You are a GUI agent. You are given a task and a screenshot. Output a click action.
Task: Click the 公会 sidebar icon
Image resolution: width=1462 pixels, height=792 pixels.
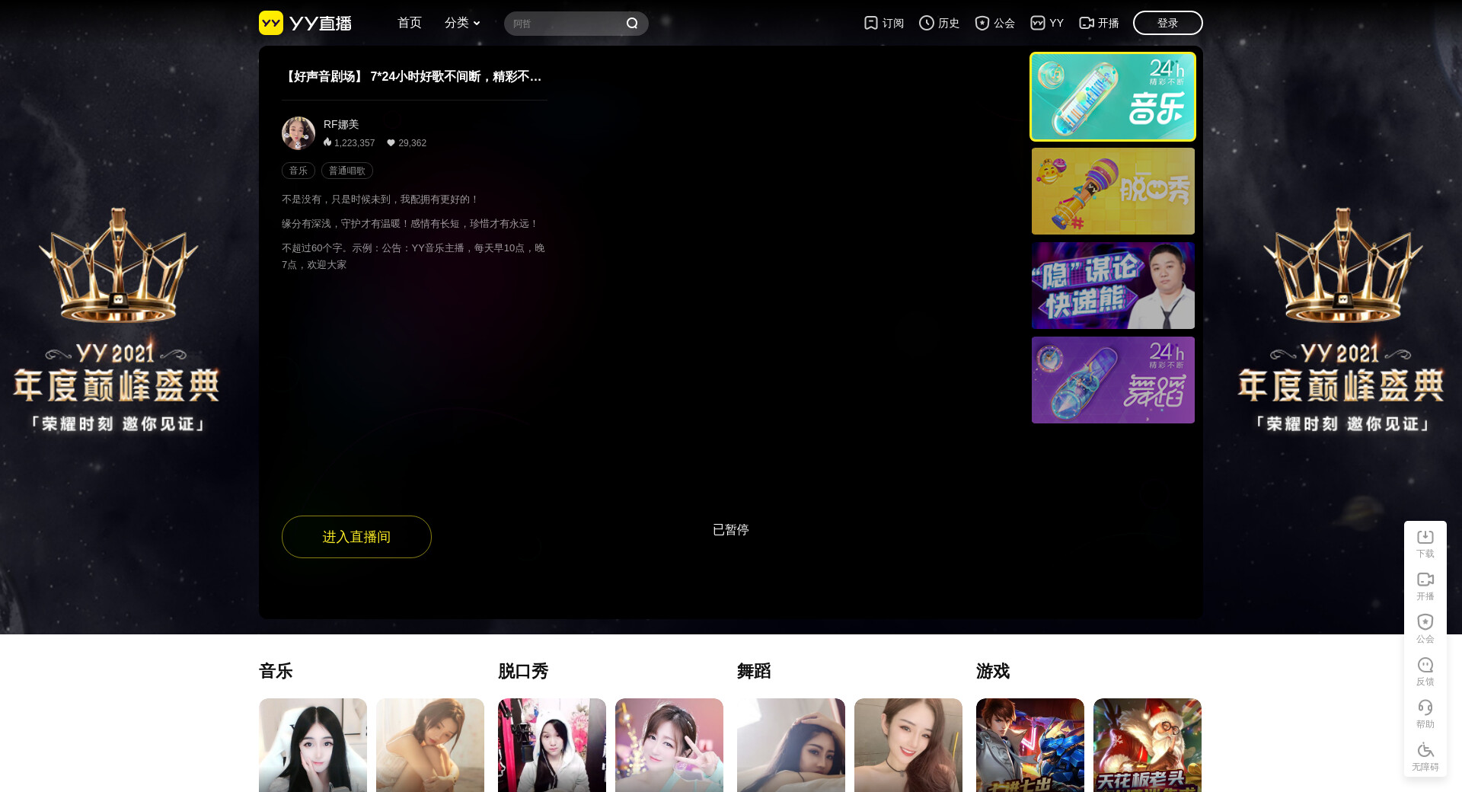click(1425, 629)
